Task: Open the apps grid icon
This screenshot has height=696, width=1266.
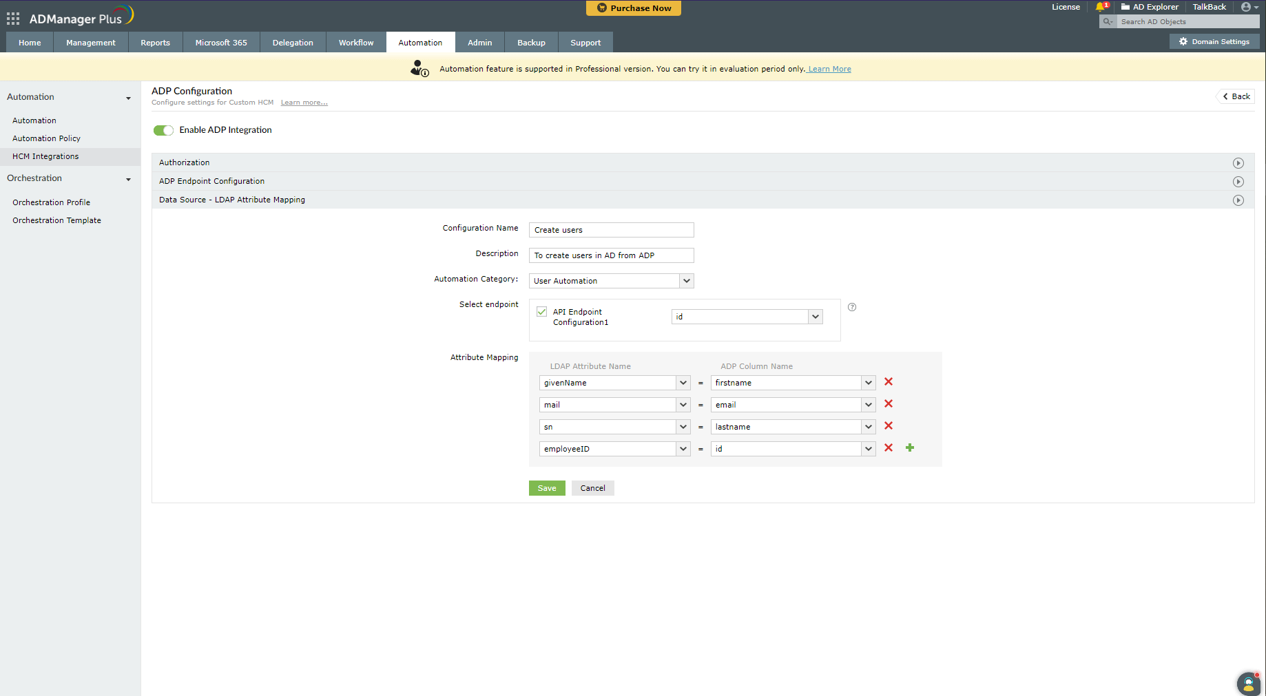Action: (x=13, y=19)
